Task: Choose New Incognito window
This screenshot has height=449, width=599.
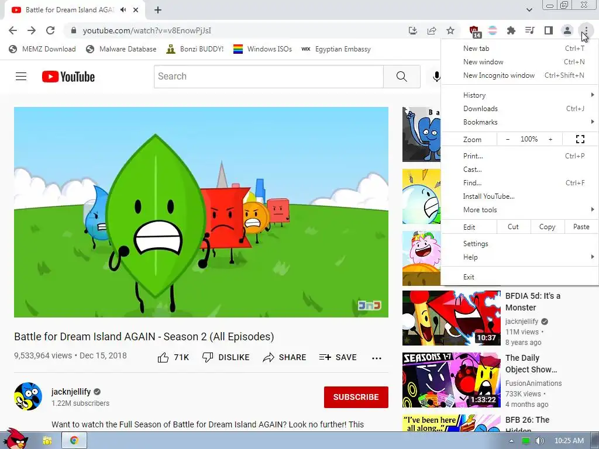Action: point(520,75)
